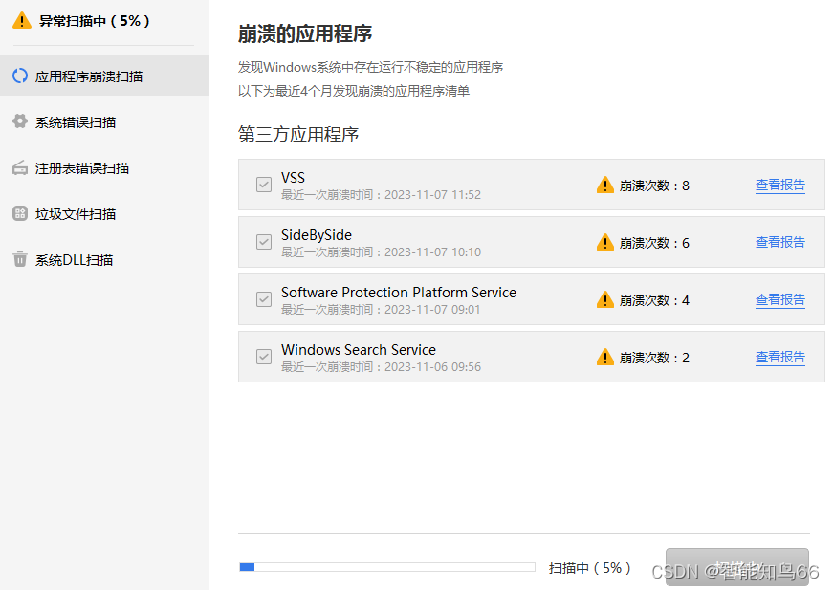
Task: Uncheck the SideBySide checkbox
Action: point(264,242)
